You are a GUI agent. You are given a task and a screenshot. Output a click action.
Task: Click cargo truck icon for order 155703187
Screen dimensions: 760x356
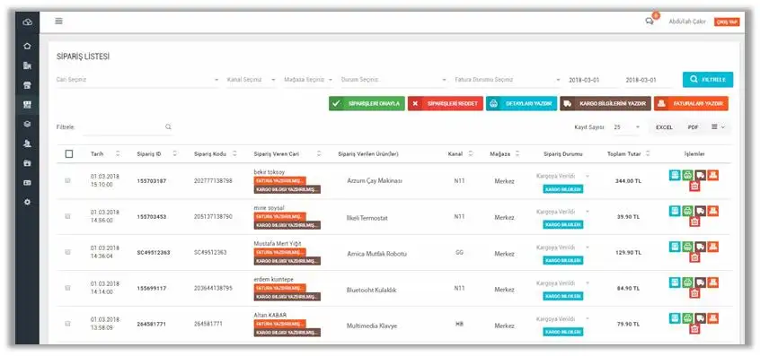pyautogui.click(x=700, y=175)
